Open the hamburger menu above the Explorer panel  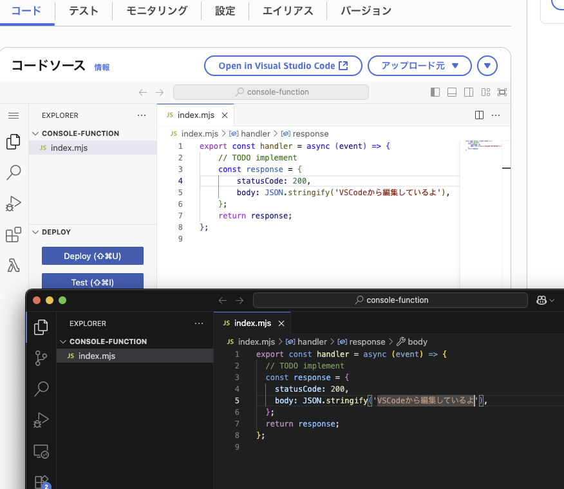[x=14, y=115]
